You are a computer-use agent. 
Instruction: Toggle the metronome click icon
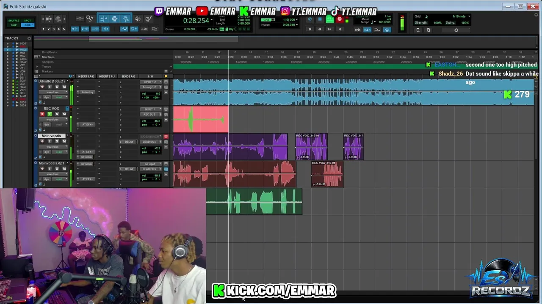368,30
